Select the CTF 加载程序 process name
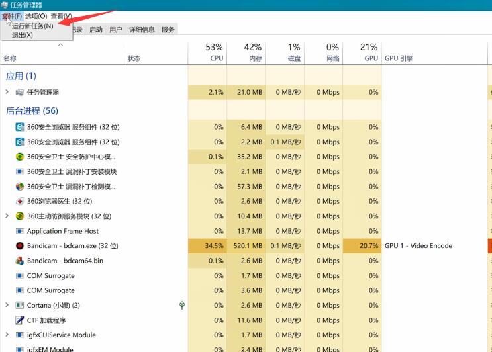 coord(46,320)
